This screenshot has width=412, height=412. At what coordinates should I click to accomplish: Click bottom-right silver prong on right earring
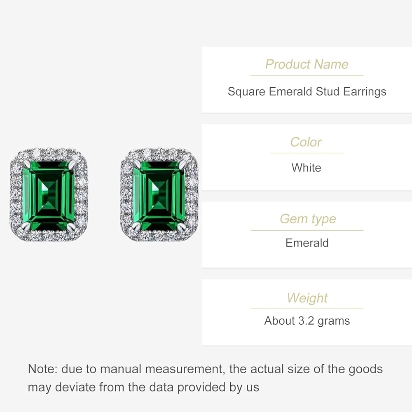pos(182,226)
